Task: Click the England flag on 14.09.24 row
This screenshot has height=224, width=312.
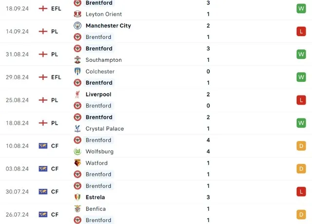Action: (43, 32)
